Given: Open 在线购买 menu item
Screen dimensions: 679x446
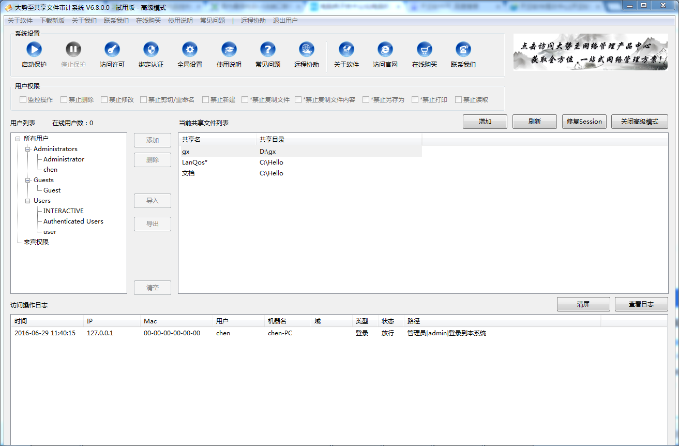Looking at the screenshot, I should point(148,21).
